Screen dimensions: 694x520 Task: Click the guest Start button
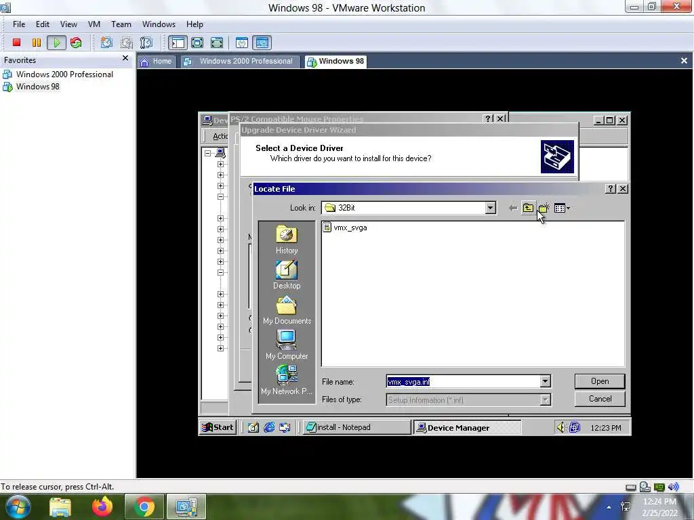pos(218,428)
